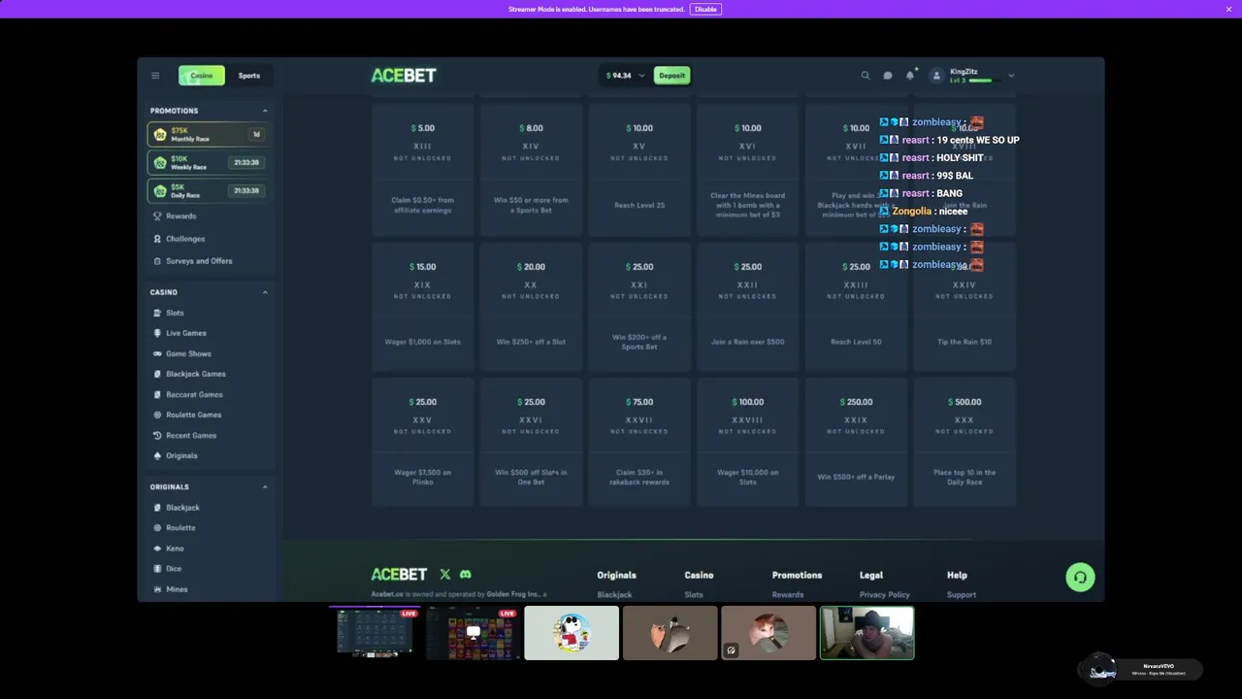Click the Game Shows sidebar icon
1242x699 pixels.
click(x=157, y=353)
